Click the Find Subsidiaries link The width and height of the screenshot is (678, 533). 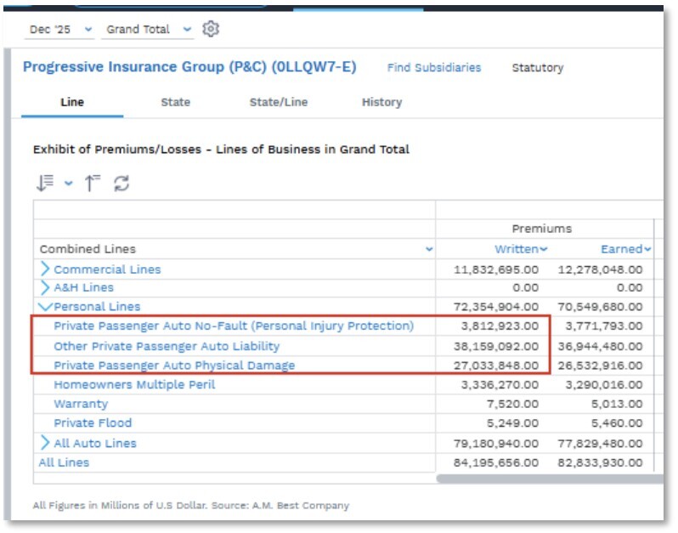[x=433, y=67]
